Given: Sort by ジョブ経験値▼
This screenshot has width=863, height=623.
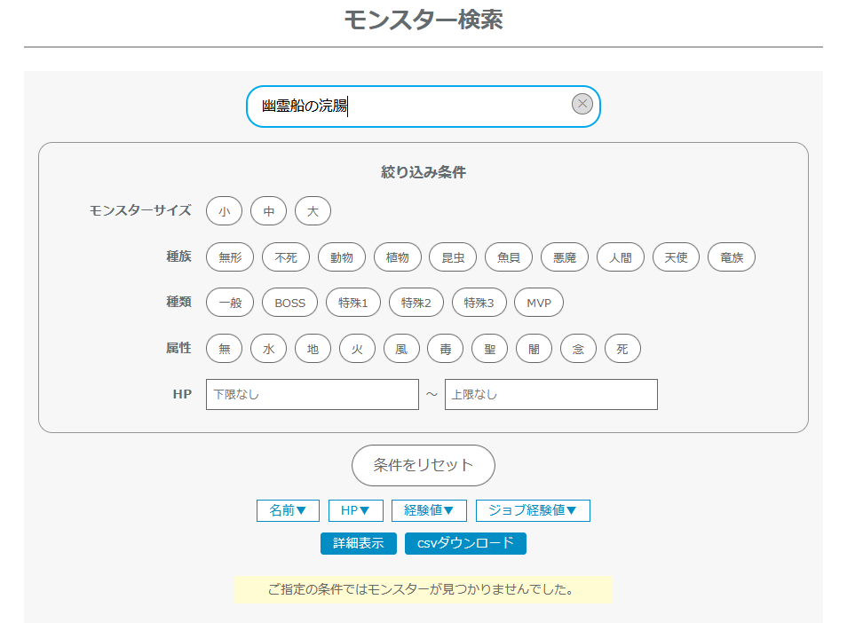Looking at the screenshot, I should coord(533,510).
